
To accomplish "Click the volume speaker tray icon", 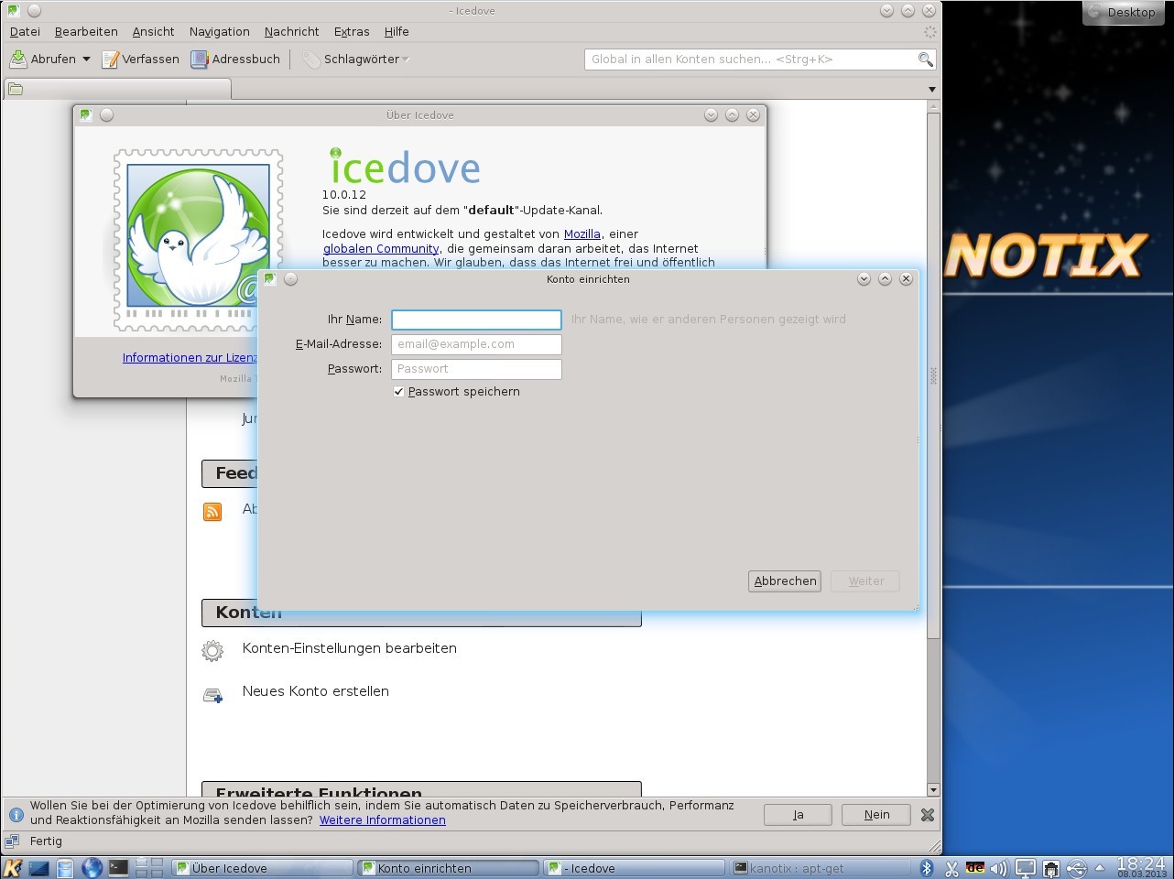I will (x=999, y=868).
